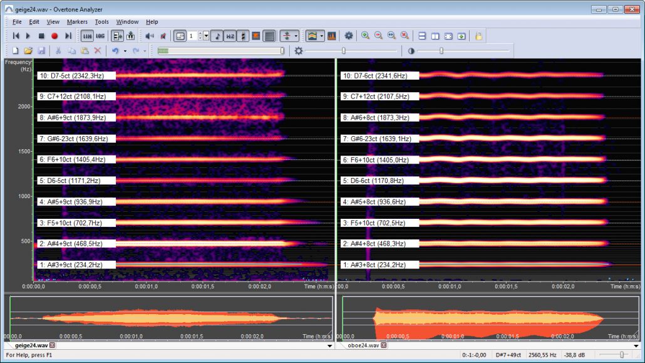The height and width of the screenshot is (363, 645).
Task: Mute audio output
Action: point(162,36)
